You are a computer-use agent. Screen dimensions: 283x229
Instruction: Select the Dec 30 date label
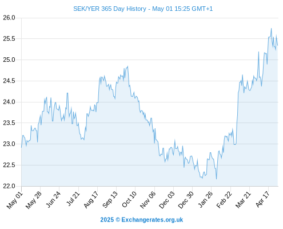(x=186, y=200)
